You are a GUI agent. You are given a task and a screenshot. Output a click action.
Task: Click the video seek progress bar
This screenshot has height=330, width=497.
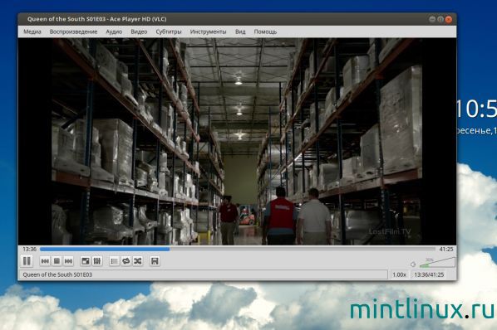tap(238, 249)
